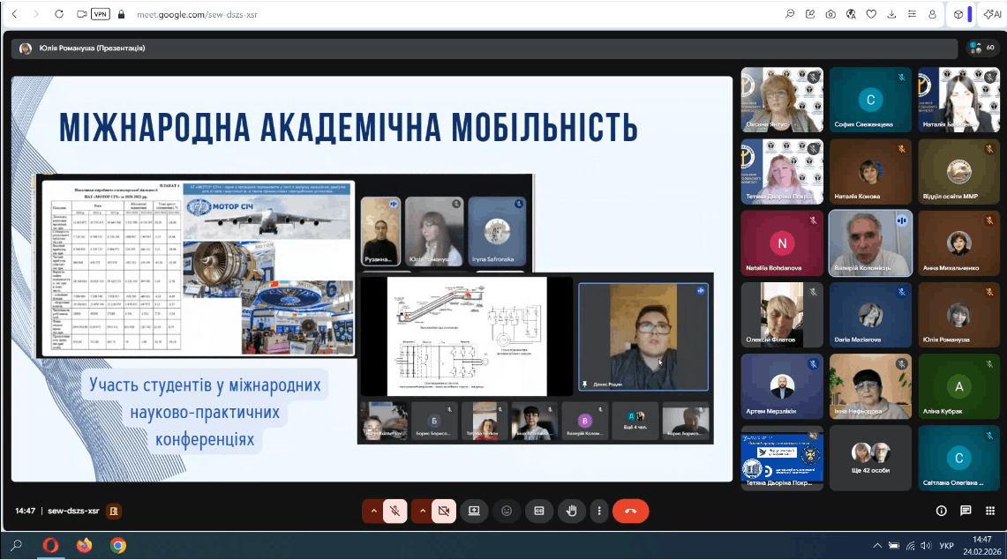
Task: Expand video settings arrow beside the camera
Action: click(x=422, y=511)
